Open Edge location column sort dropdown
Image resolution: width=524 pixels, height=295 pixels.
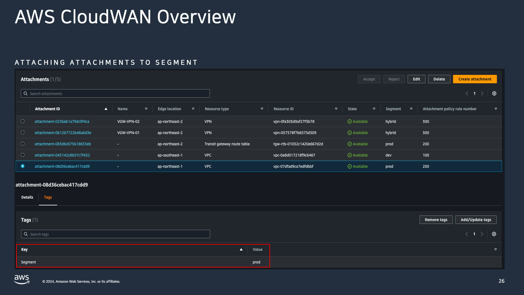tap(193, 109)
